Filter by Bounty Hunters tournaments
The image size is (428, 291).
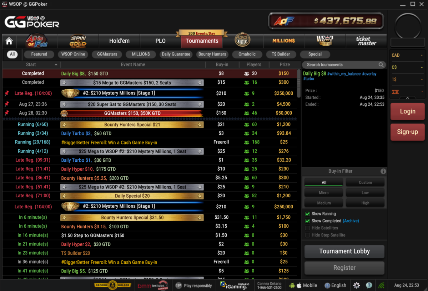(x=212, y=54)
